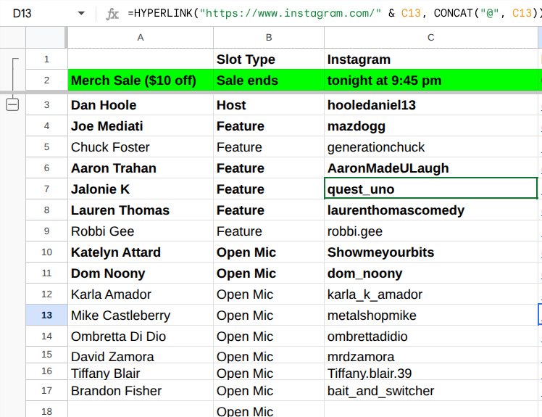
Task: Select column C header
Action: (430, 37)
